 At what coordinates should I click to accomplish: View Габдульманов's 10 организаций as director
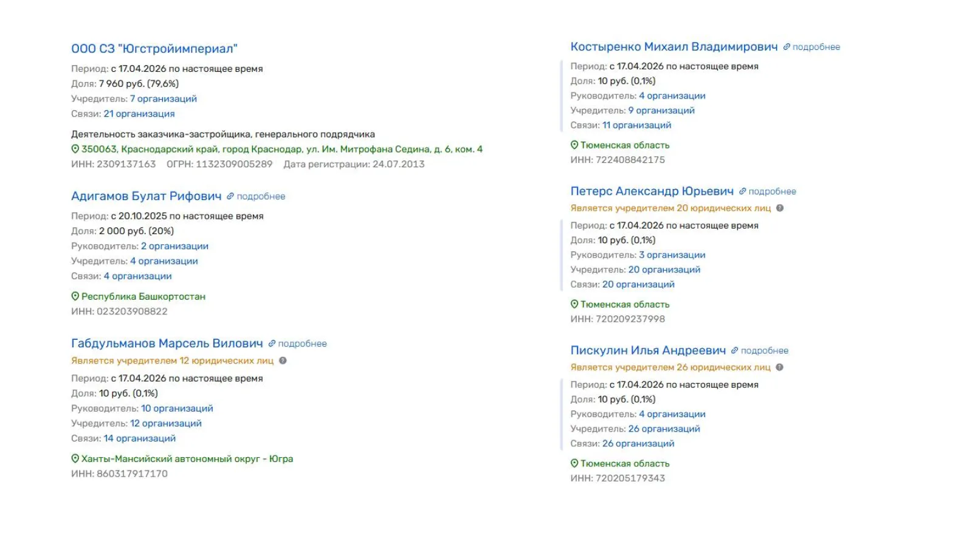177,409
